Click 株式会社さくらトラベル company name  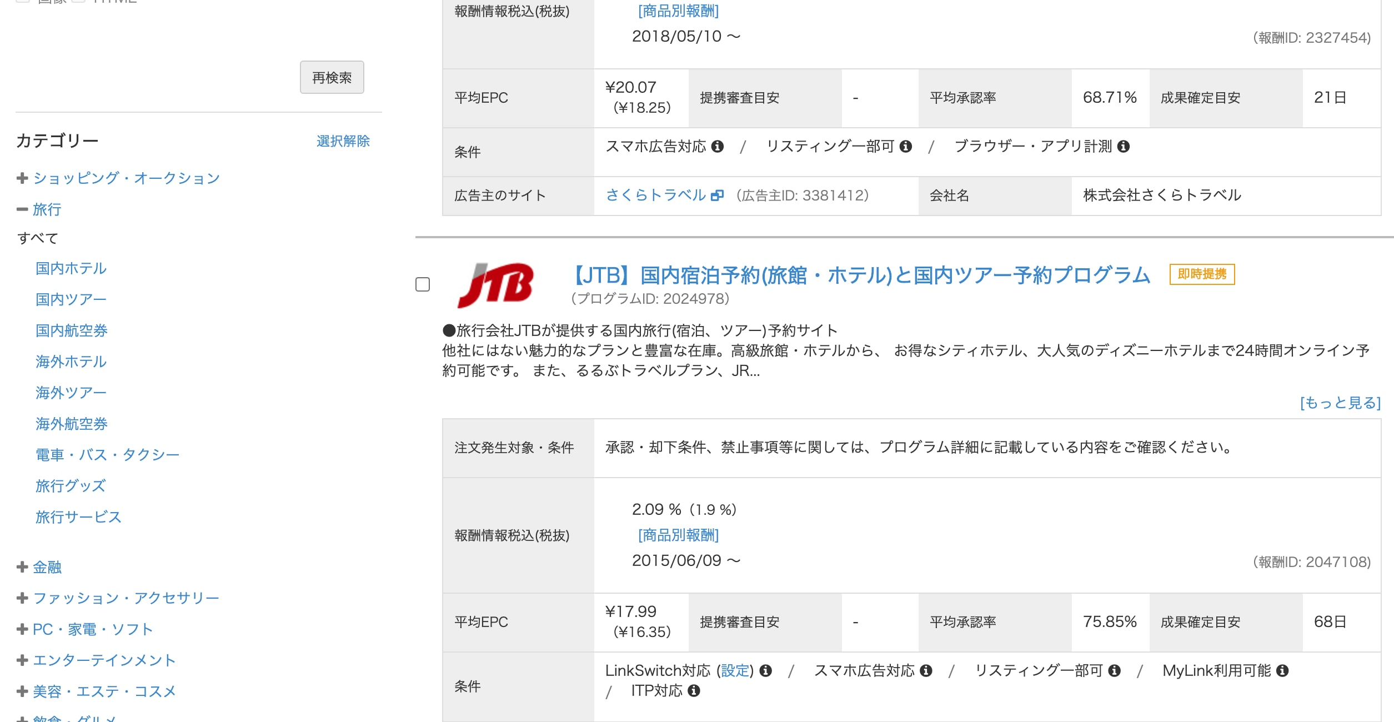pyautogui.click(x=1162, y=195)
